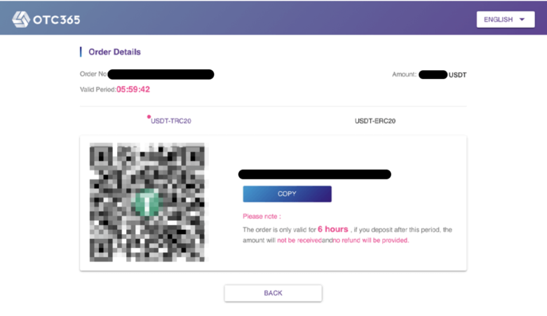The height and width of the screenshot is (316, 547).
Task: Click 'no refund will be provided' text
Action: tap(371, 240)
